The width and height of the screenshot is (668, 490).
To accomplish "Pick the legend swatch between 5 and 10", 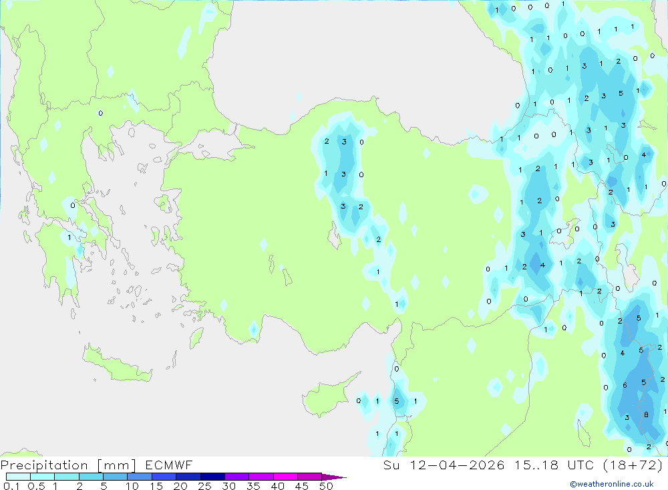I will [115, 477].
